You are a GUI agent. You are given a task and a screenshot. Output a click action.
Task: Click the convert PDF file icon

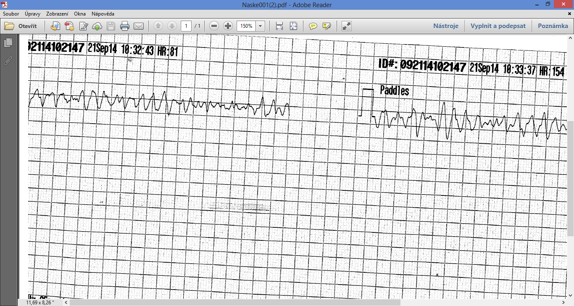click(x=69, y=26)
